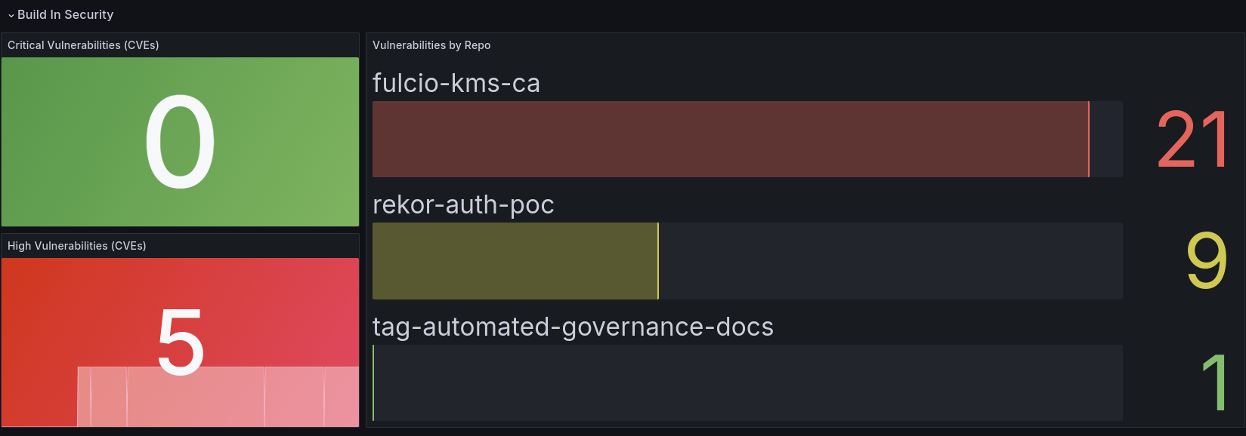Image resolution: width=1246 pixels, height=436 pixels.
Task: Click the red fulcio-kms-ca bar gauge
Action: pos(730,140)
